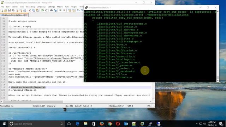
Task: Expand hidden system tray icons chevron
Action: [x=197, y=124]
